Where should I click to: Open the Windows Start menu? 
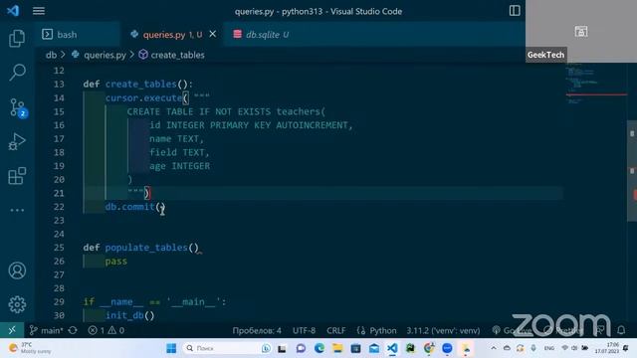171,348
